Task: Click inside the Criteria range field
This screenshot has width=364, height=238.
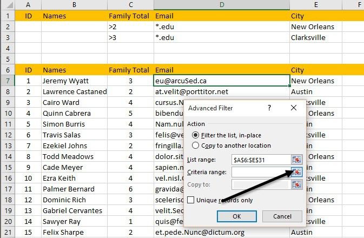Action: point(261,172)
